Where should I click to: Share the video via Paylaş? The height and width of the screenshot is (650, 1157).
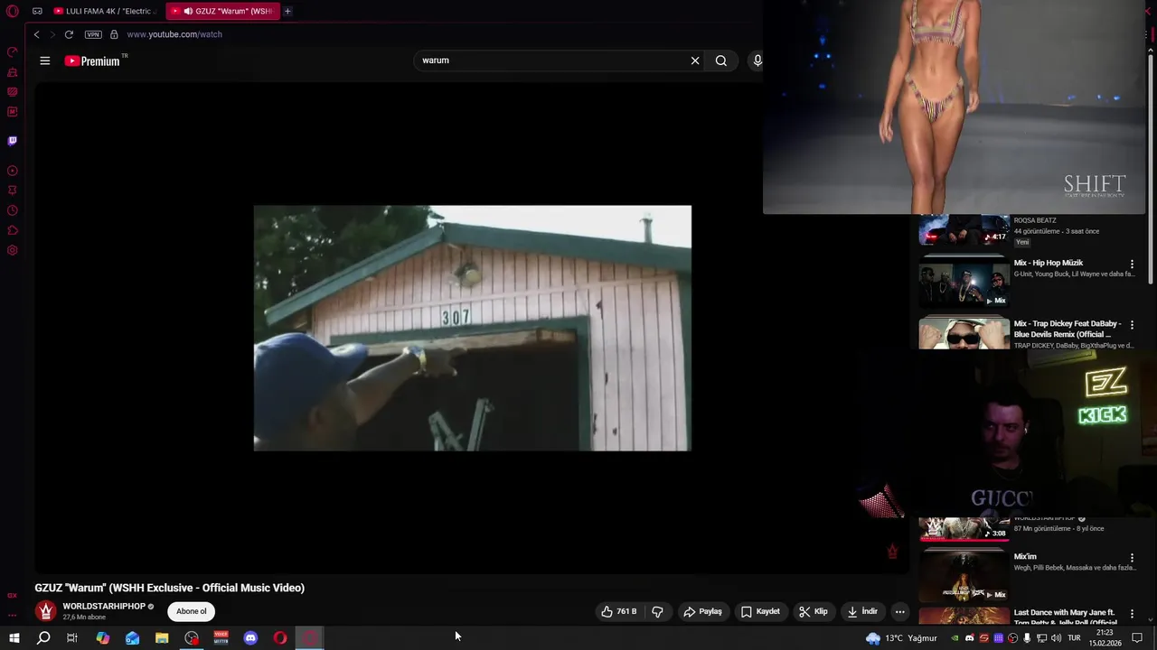click(x=702, y=611)
